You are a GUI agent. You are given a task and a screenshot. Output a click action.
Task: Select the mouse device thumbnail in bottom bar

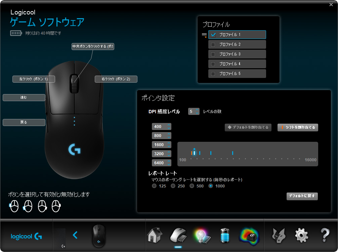click(x=99, y=236)
